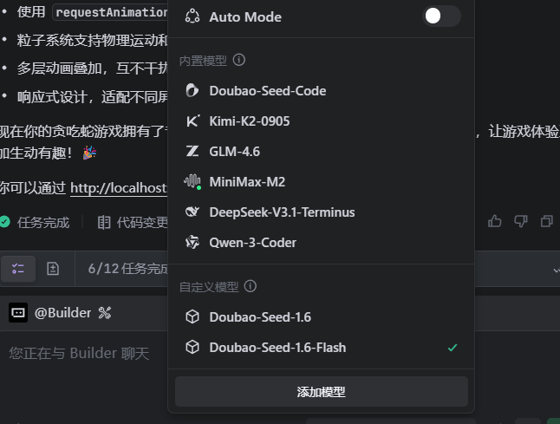
Task: Click the 添加模型 button
Action: pos(321,392)
